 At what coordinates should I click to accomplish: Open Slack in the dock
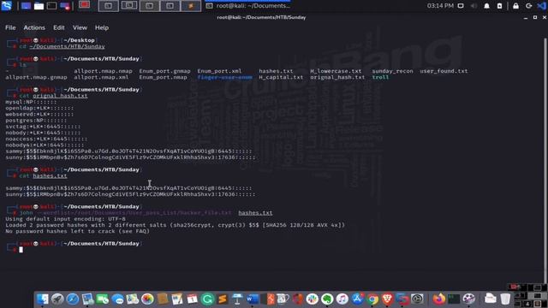pos(312,299)
